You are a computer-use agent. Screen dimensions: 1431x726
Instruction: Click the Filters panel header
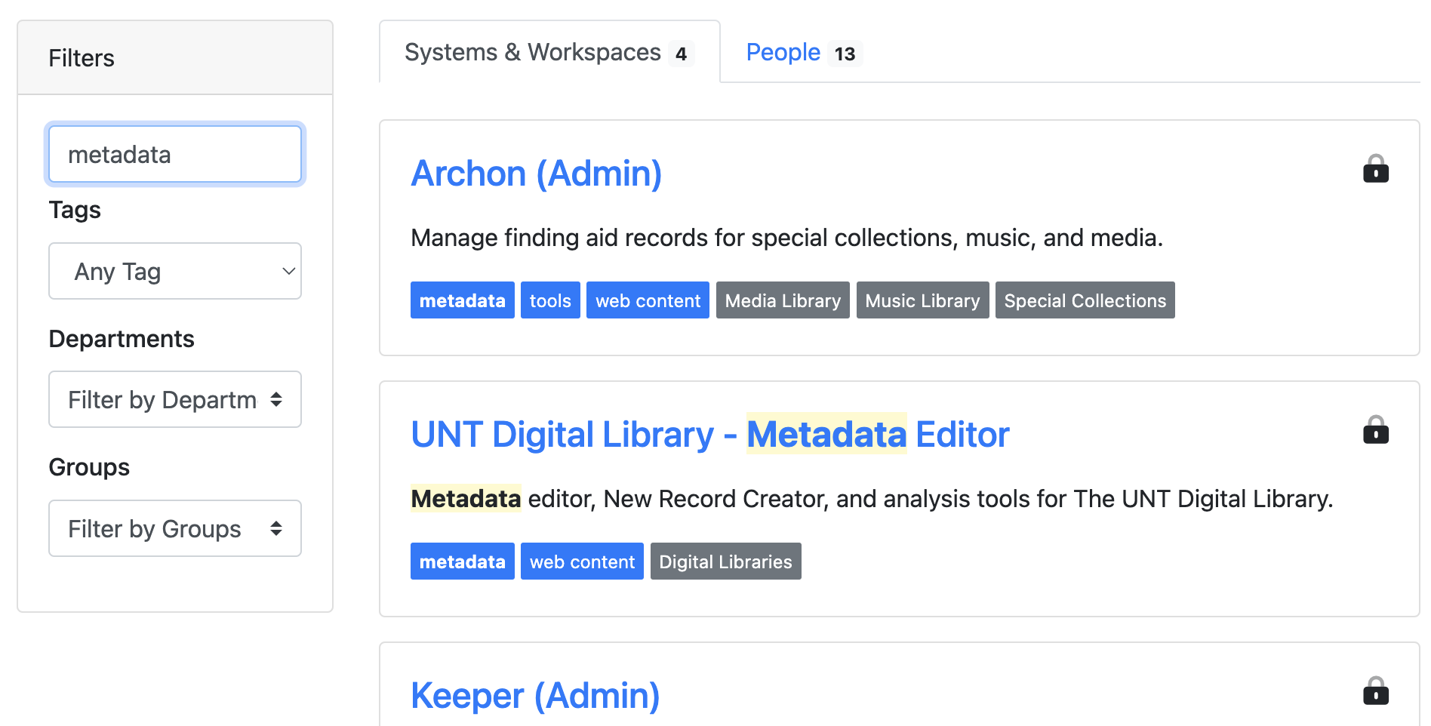click(175, 58)
